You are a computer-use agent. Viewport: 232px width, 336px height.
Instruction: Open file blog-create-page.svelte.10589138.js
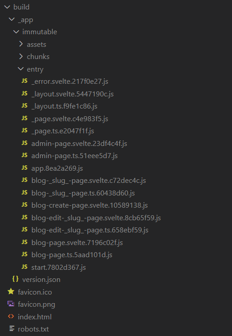89,205
